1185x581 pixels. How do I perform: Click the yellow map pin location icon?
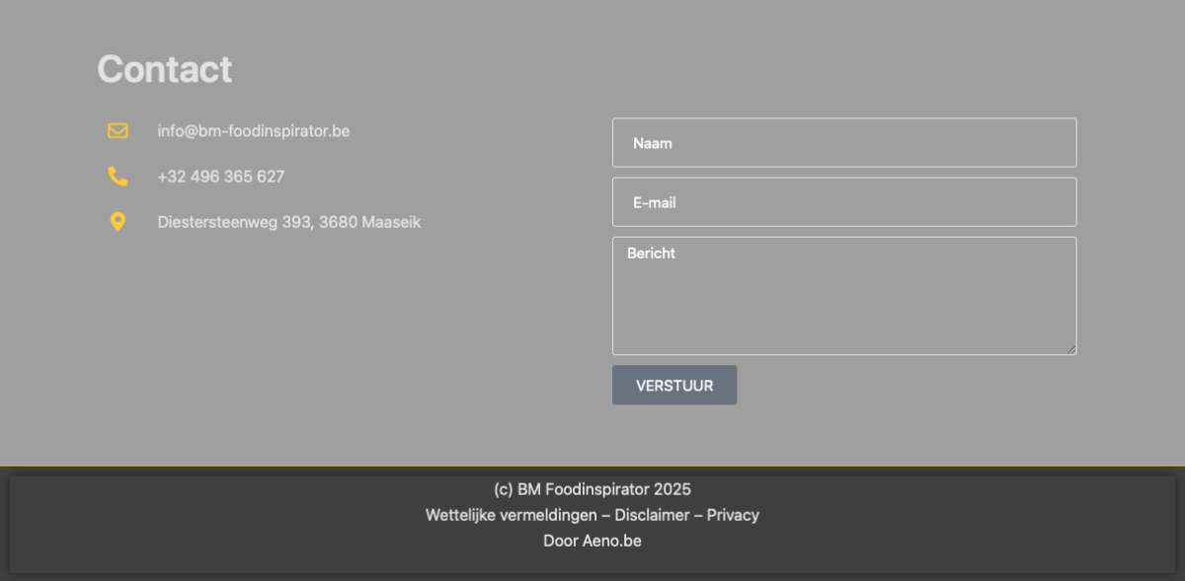click(x=118, y=222)
